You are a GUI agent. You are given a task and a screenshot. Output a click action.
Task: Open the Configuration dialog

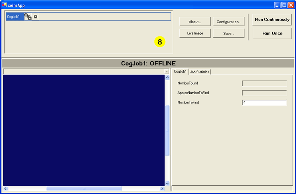229,22
